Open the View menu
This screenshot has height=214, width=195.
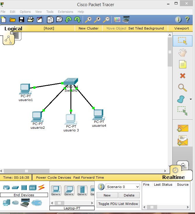(38, 12)
